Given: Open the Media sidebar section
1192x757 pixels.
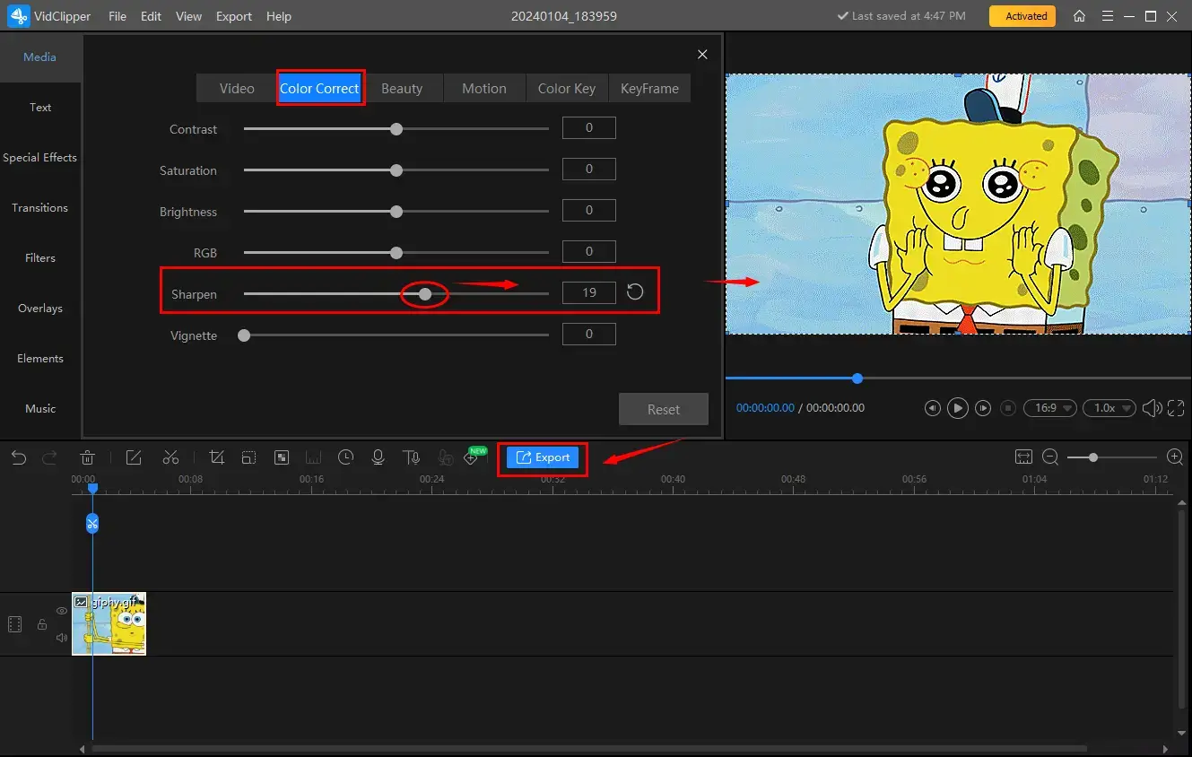Looking at the screenshot, I should tap(40, 57).
